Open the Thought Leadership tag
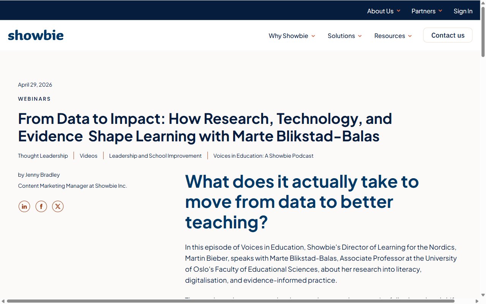Viewport: 486px width, 304px height. tap(43, 156)
